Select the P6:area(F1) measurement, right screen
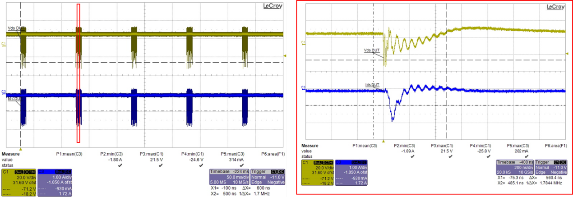The width and height of the screenshot is (573, 197). 555,146
